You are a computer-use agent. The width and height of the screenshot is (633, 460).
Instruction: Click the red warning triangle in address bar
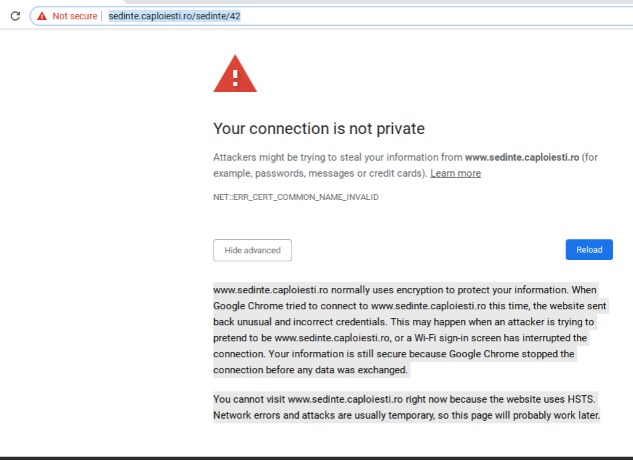tap(42, 16)
